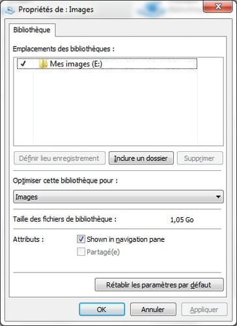Viewport: 237px width, 326px height.
Task: Click the checkmark next to Mes images
Action: pos(23,64)
